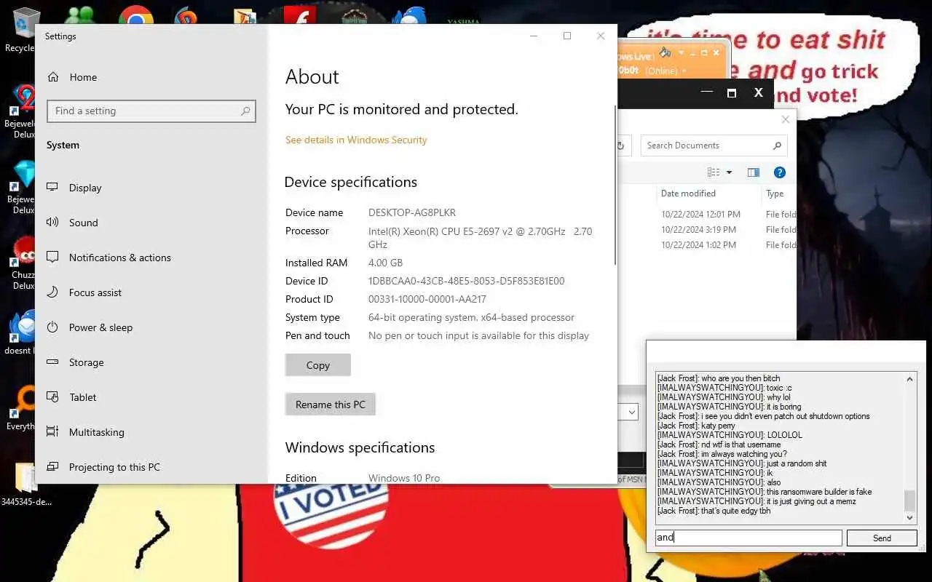Click the refresh button in Explorer window
The image size is (932, 582).
620,145
